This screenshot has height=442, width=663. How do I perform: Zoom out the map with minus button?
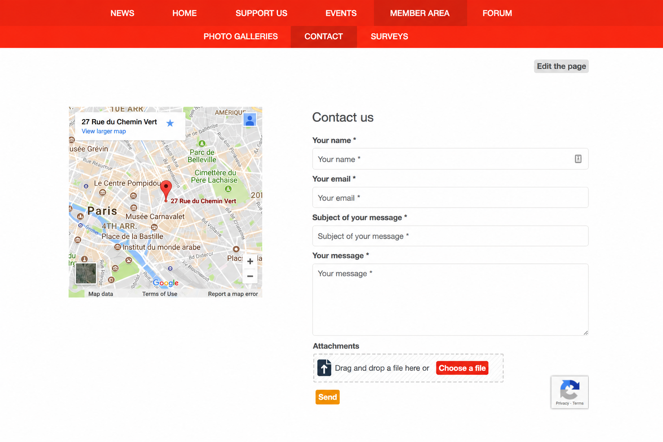pyautogui.click(x=250, y=276)
